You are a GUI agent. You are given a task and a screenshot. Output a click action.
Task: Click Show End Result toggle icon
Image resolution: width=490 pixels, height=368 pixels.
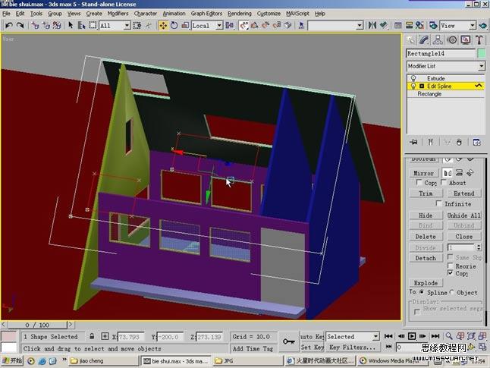point(430,142)
